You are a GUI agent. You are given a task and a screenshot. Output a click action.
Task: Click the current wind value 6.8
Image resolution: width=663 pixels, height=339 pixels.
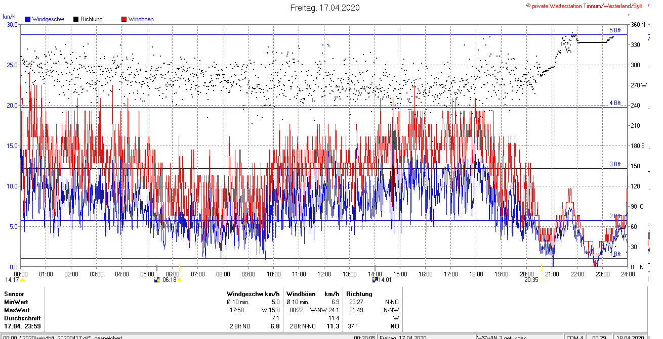click(275, 326)
